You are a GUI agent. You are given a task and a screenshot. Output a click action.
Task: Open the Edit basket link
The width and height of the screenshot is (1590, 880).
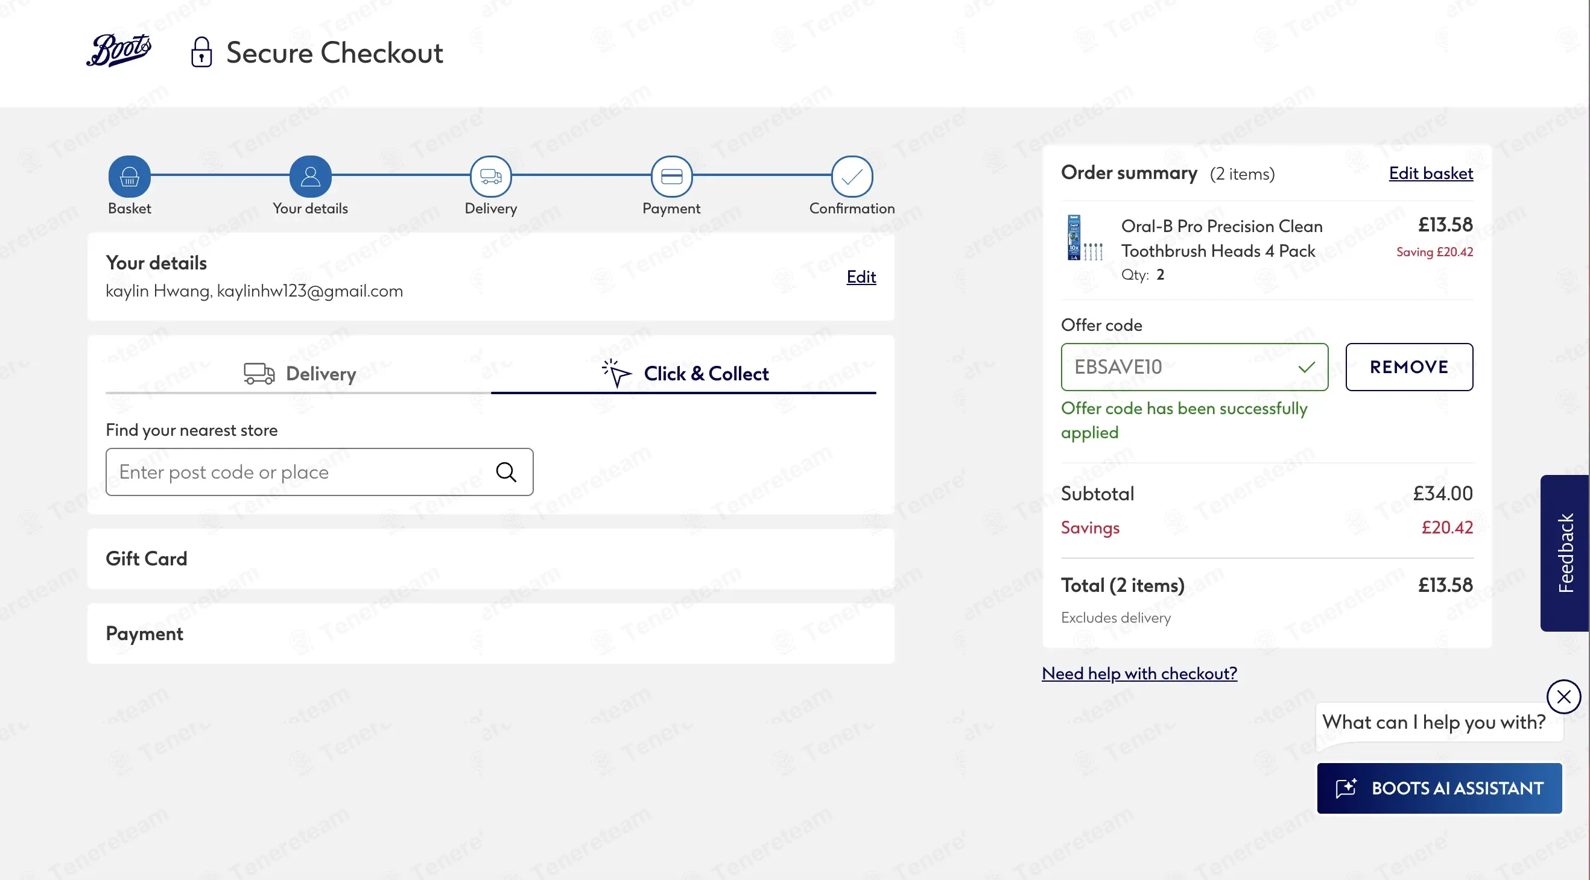[1431, 173]
